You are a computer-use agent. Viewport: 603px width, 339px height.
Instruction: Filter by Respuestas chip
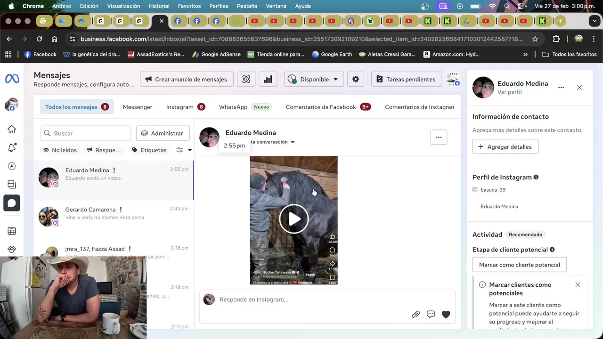click(x=104, y=150)
